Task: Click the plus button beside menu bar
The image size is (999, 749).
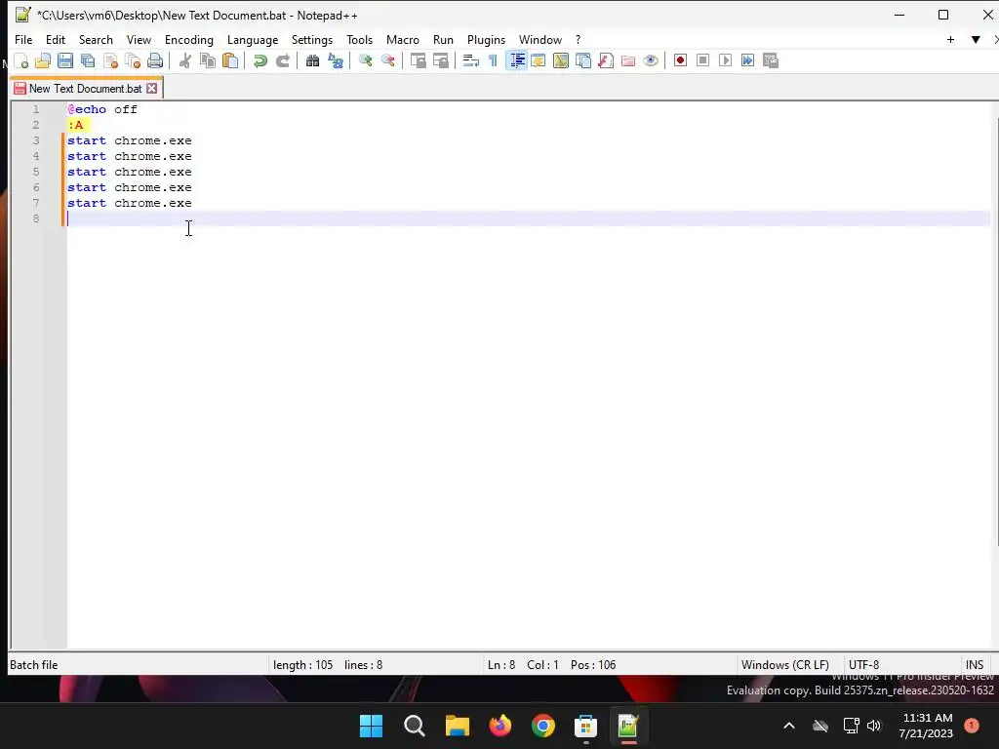Action: (x=950, y=39)
